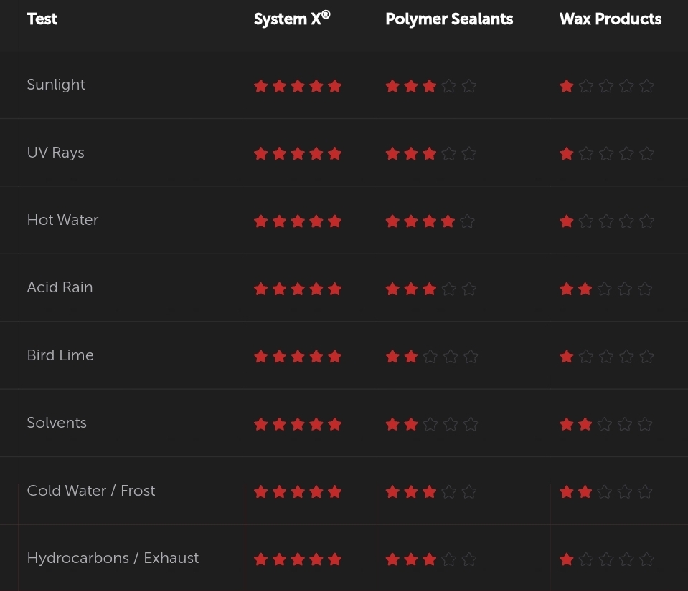Click Polymer Sealants stars in Hot Water row
Screen dimensions: 688x591
pyautogui.click(x=430, y=221)
